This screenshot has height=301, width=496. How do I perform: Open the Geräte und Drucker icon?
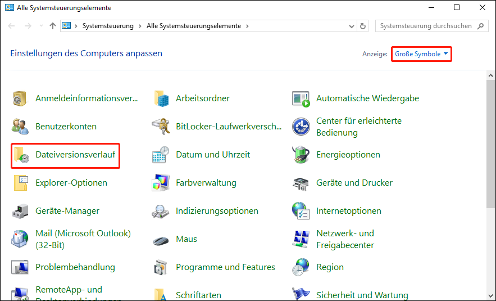tap(301, 183)
